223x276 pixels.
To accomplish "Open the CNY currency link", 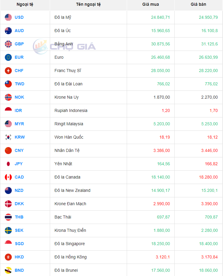I will 19,151.
